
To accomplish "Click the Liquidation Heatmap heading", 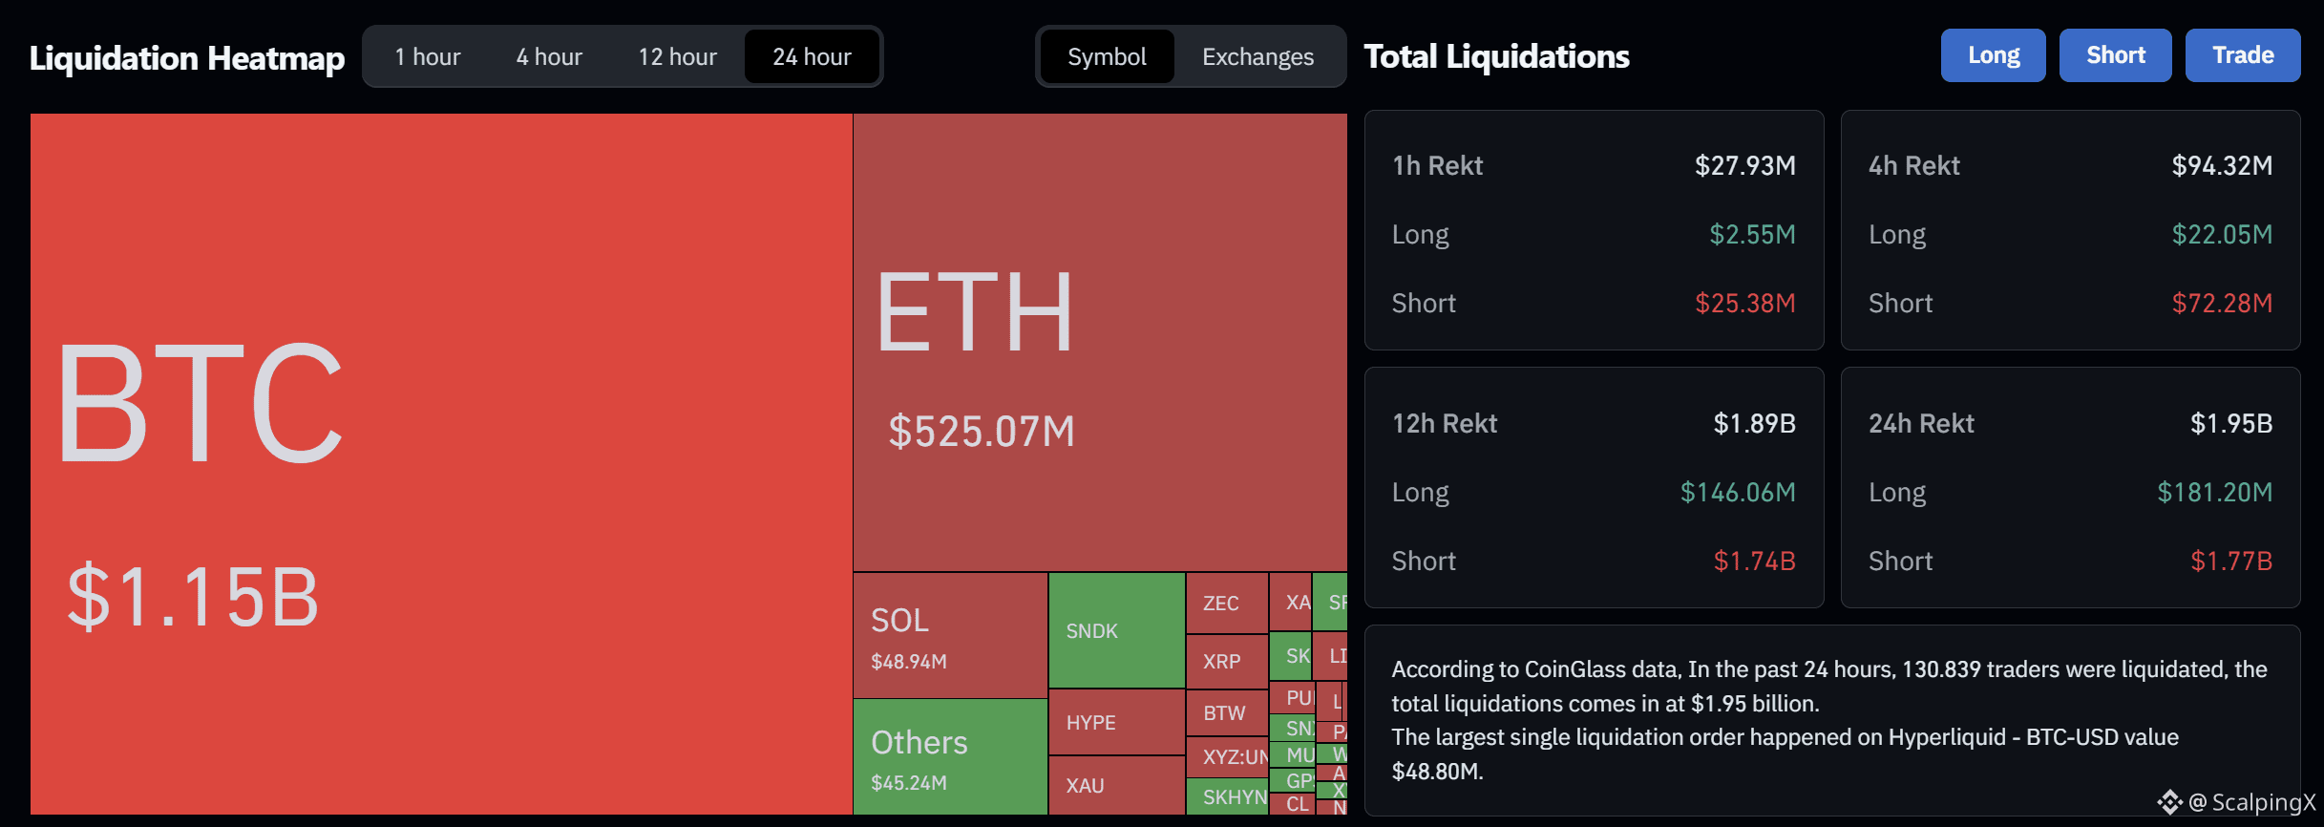I will pos(187,58).
